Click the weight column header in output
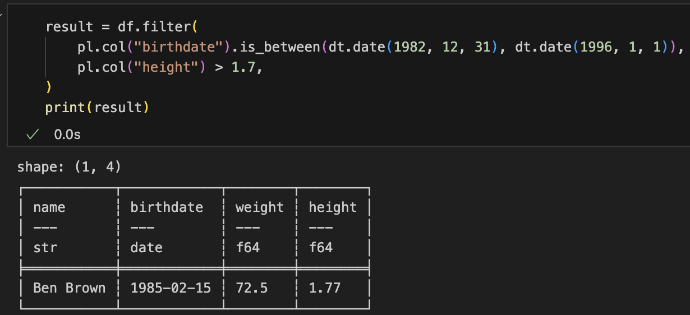This screenshot has height=315, width=690. 260,207
